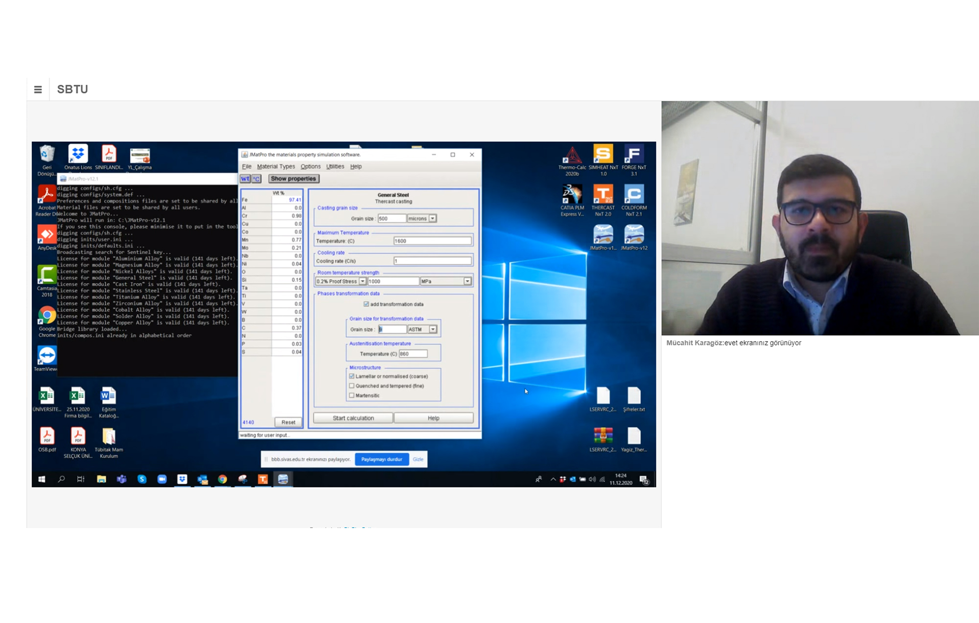Open the Windows notification center icon
The width and height of the screenshot is (979, 623).
(x=644, y=480)
